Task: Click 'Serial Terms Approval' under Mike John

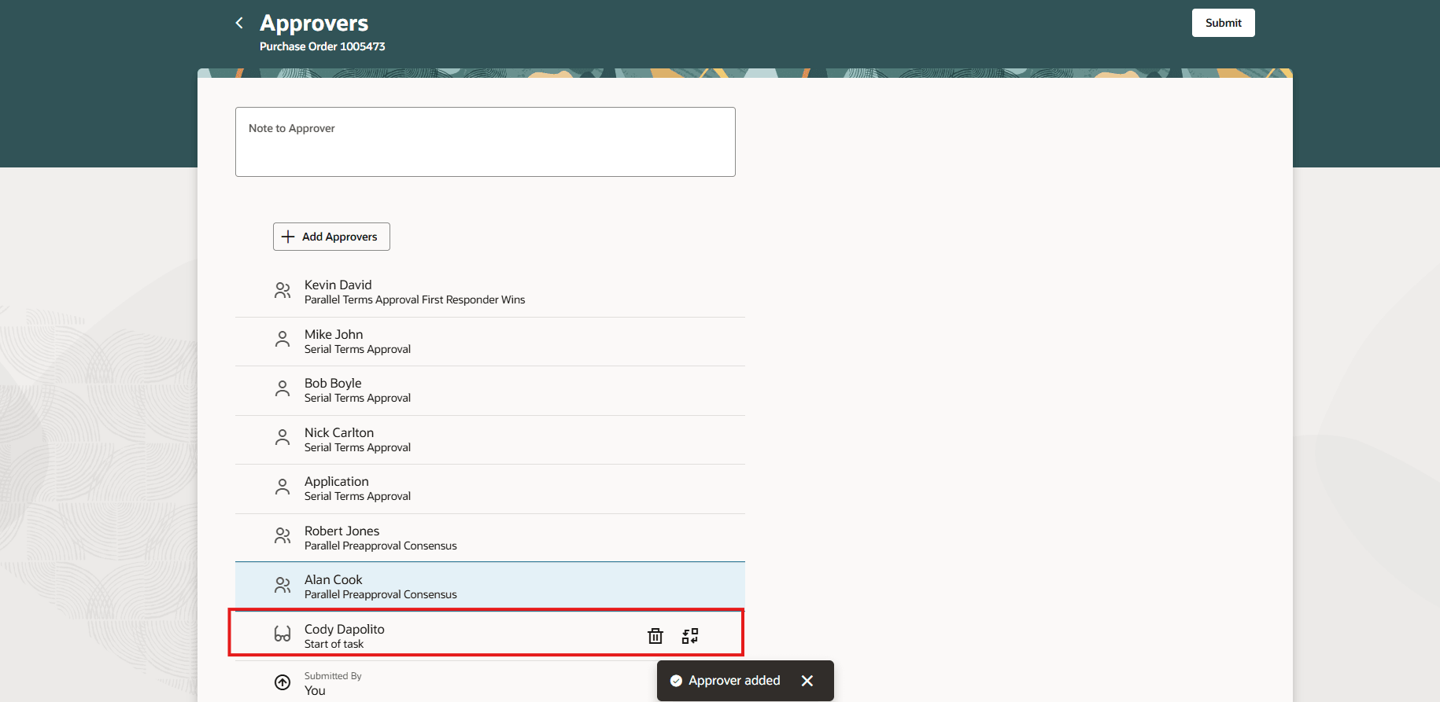Action: tap(358, 349)
